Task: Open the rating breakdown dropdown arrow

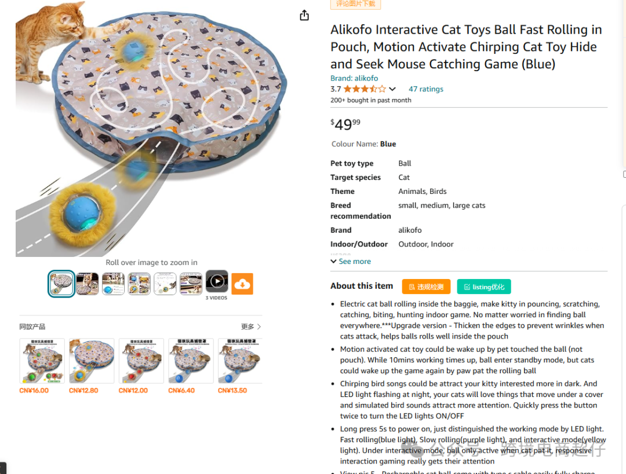Action: pyautogui.click(x=392, y=89)
